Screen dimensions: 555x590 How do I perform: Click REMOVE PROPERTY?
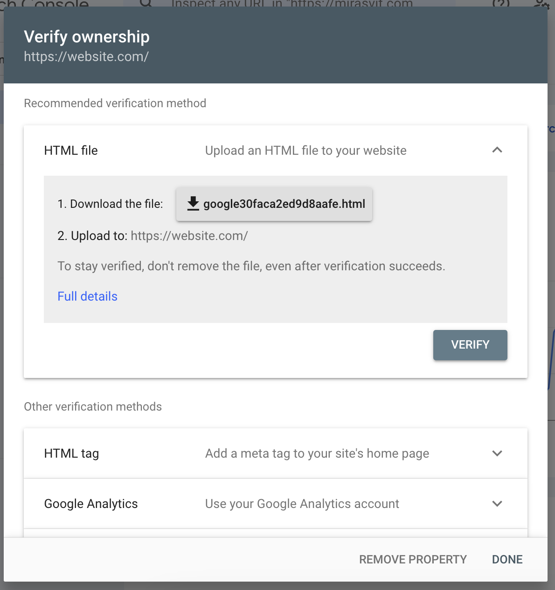point(413,559)
